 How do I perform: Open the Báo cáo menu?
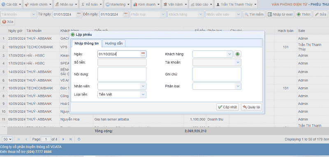point(201,4)
